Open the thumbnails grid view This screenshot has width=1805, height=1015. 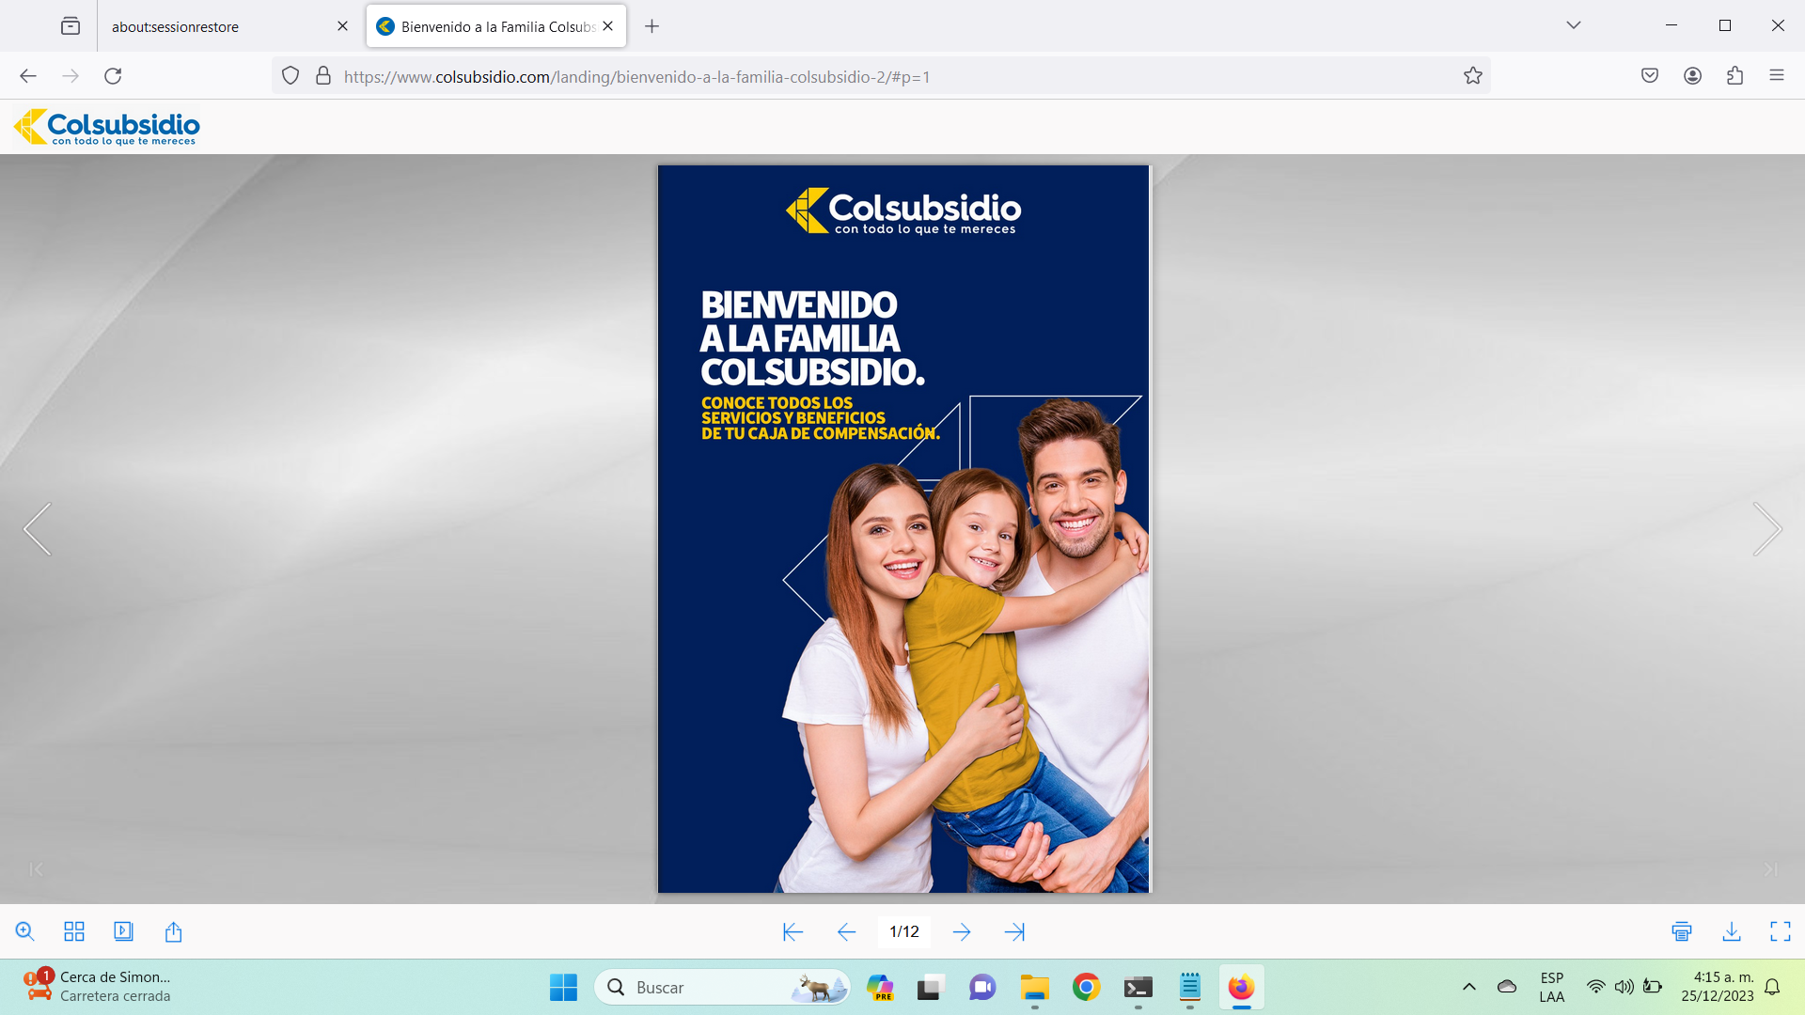pyautogui.click(x=74, y=931)
